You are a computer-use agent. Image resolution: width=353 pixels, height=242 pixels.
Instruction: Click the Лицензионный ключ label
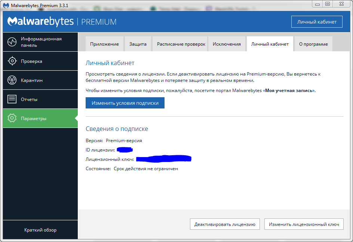point(110,159)
